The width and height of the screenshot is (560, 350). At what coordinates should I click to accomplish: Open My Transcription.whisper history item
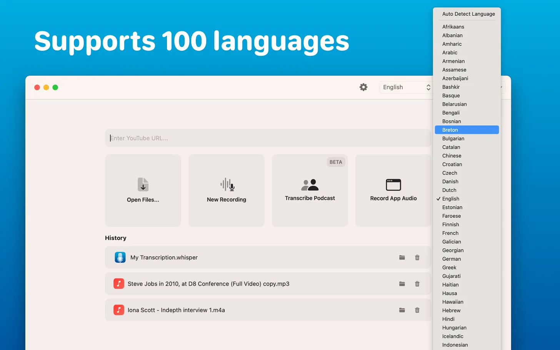tap(268, 257)
